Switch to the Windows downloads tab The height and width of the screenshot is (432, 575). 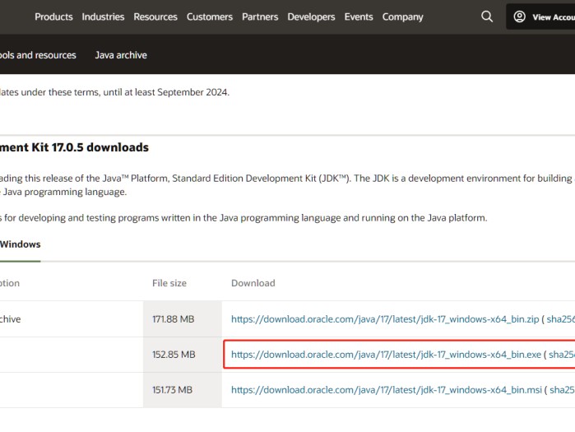click(x=20, y=244)
